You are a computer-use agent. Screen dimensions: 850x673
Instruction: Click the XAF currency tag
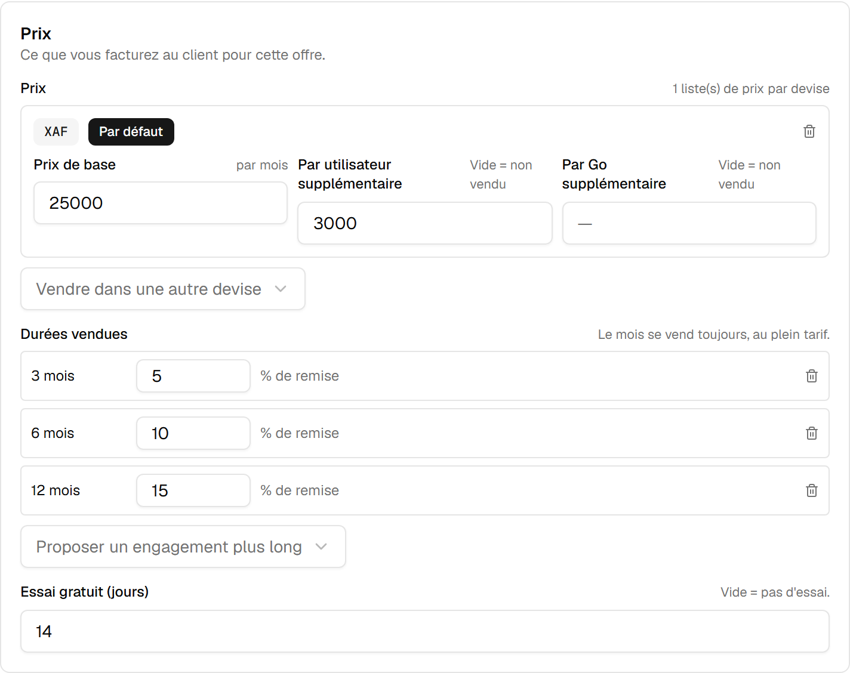click(56, 132)
